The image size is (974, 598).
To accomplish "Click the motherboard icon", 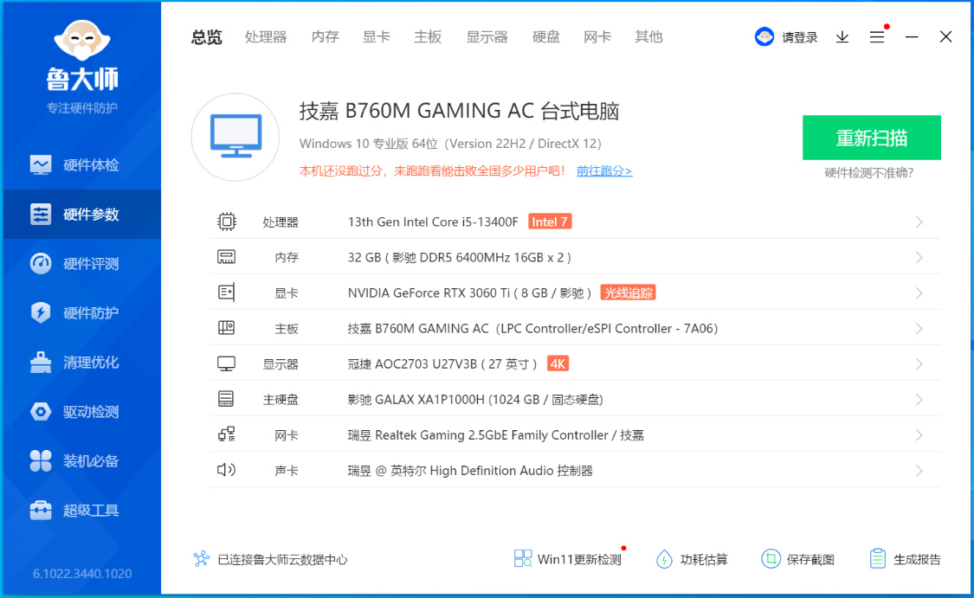I will [226, 328].
